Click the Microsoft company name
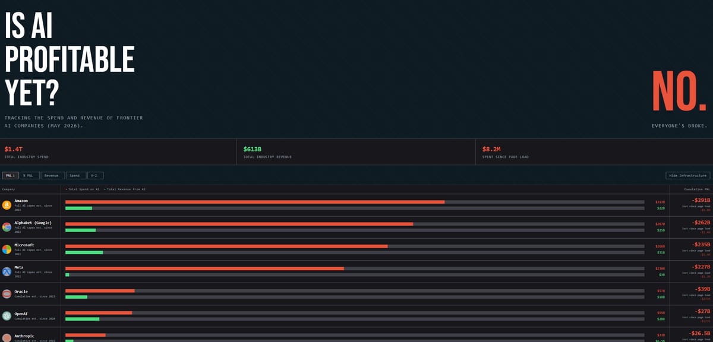 point(24,245)
